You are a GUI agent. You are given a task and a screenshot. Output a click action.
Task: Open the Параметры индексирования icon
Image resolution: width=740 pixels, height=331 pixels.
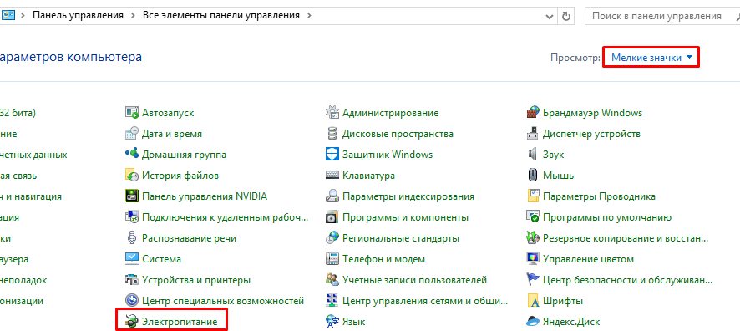click(x=332, y=196)
